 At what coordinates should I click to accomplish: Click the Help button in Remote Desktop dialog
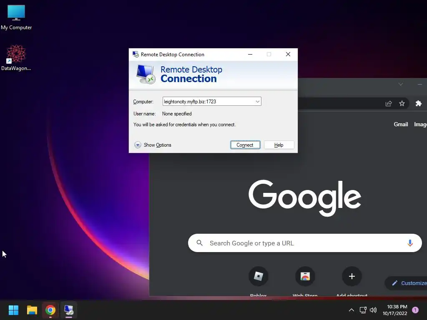click(x=279, y=145)
